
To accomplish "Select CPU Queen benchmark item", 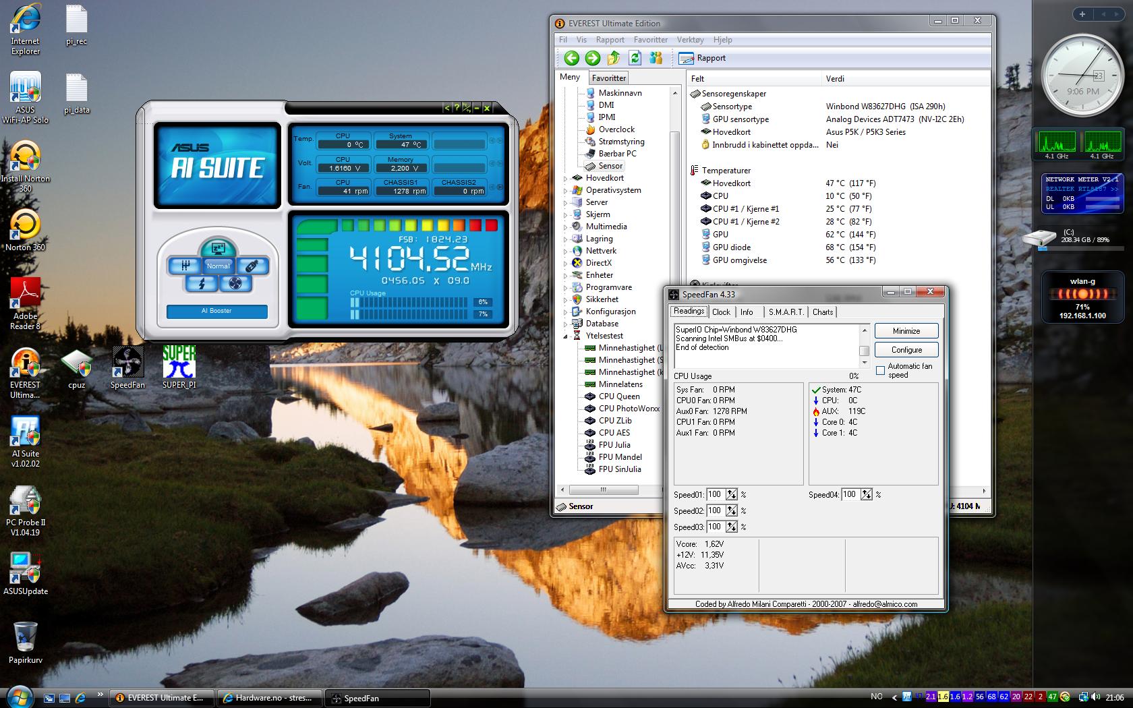I will (612, 396).
